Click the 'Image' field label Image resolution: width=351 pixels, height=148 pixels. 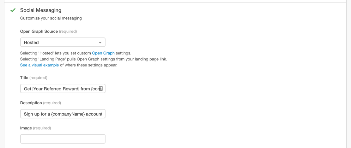(26, 128)
